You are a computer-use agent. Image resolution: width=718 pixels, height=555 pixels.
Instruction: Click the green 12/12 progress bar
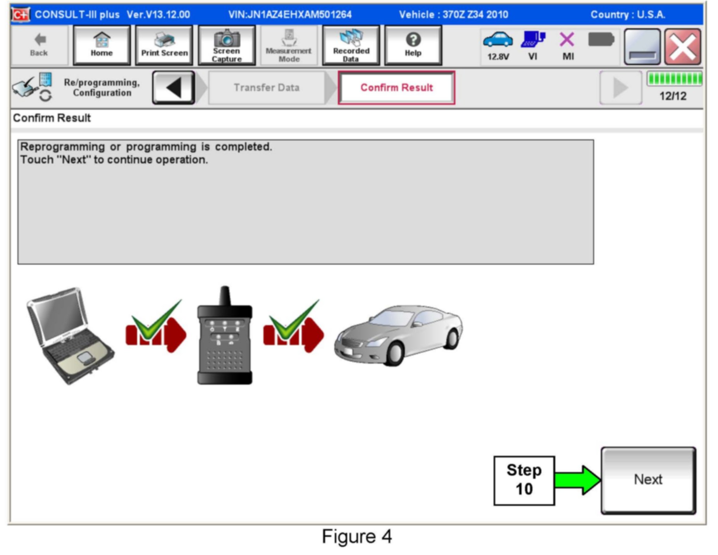(x=674, y=79)
